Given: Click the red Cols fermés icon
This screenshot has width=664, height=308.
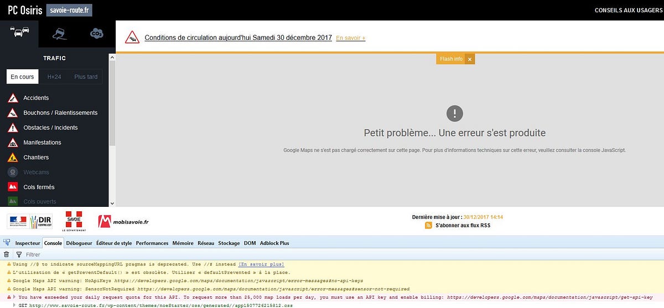Looking at the screenshot, I should (13, 187).
